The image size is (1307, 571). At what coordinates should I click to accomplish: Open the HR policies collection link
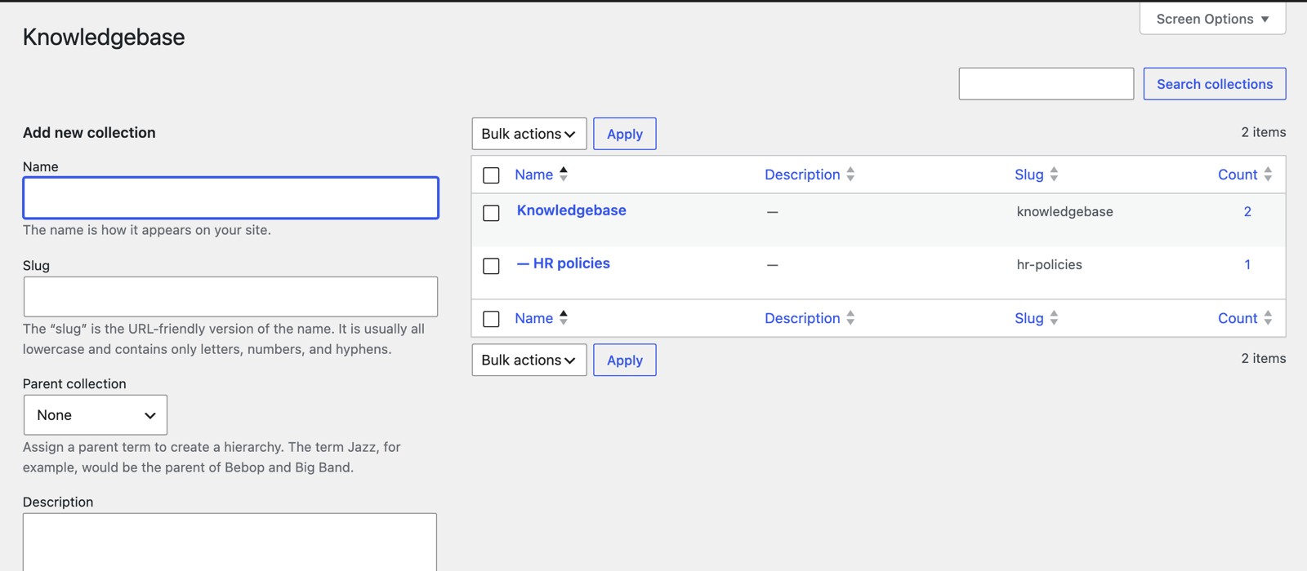point(563,263)
